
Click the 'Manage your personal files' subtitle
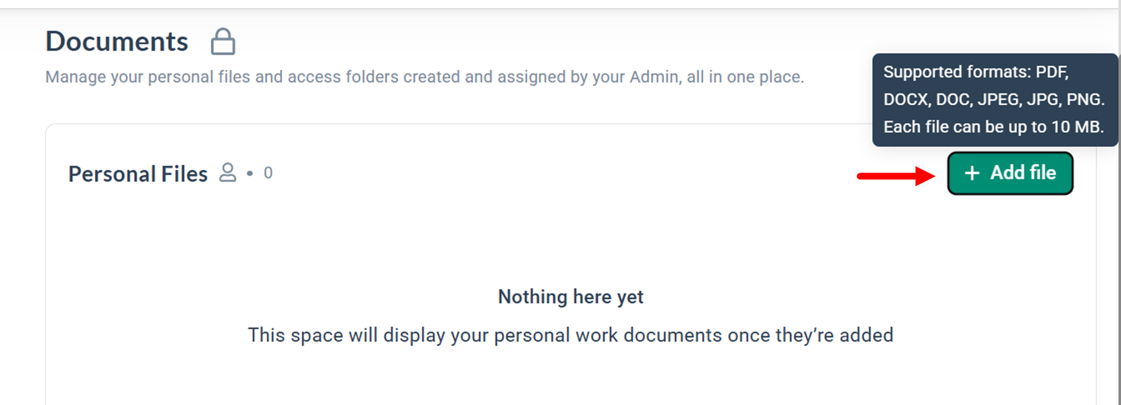(424, 77)
